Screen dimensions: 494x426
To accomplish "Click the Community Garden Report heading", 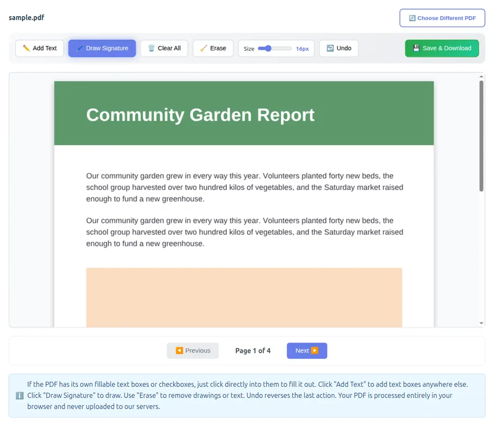I will 201,115.
